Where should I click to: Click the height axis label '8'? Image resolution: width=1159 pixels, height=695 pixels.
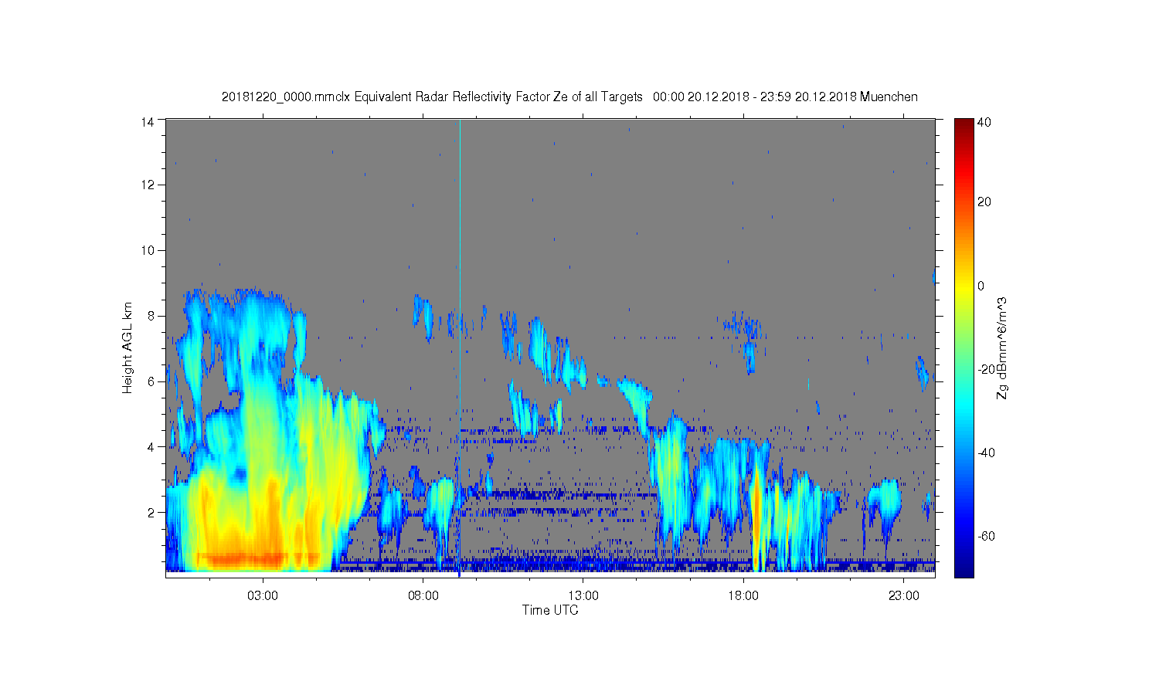(152, 316)
